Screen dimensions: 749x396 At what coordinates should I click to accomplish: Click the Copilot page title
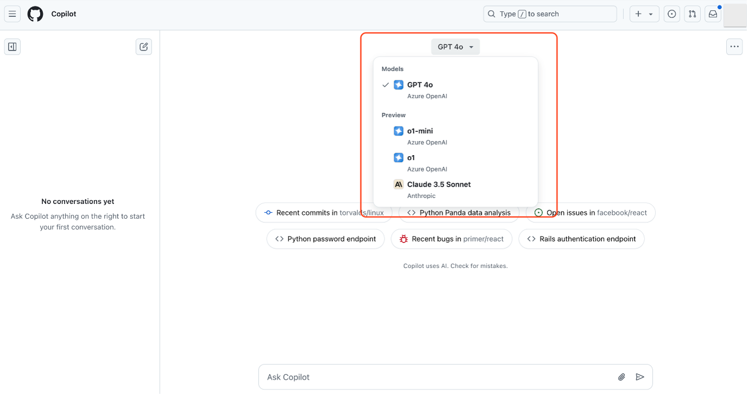click(x=63, y=14)
